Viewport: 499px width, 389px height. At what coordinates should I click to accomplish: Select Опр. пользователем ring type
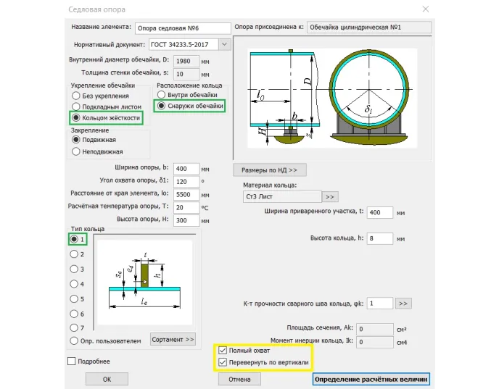[73, 340]
